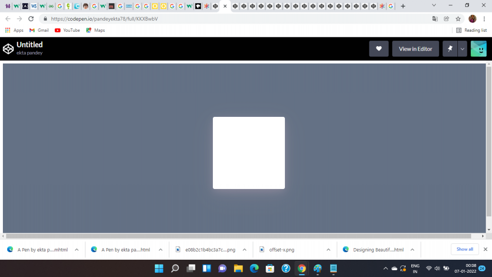Screen dimensions: 492x277
Task: Click Show all downloads button
Action: point(465,249)
